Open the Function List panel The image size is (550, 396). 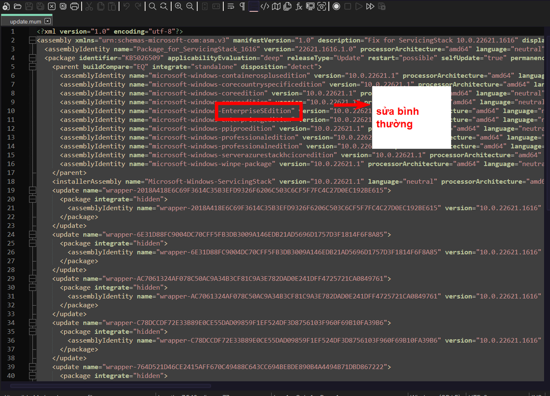tap(299, 6)
